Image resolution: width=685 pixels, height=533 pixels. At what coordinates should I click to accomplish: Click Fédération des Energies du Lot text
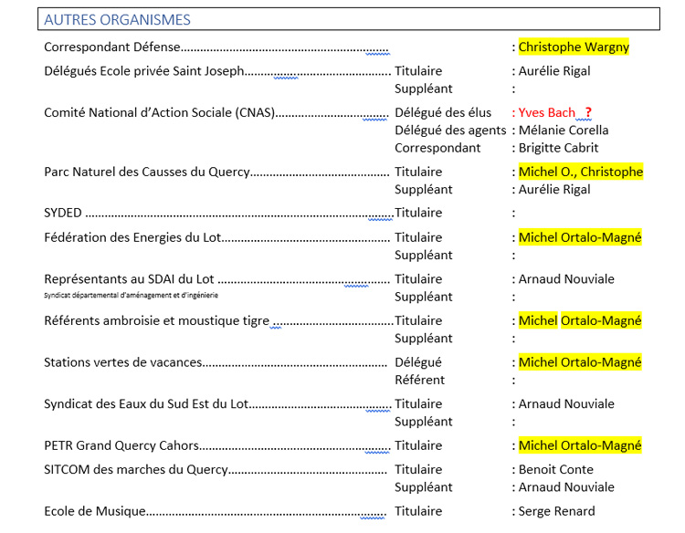click(132, 237)
